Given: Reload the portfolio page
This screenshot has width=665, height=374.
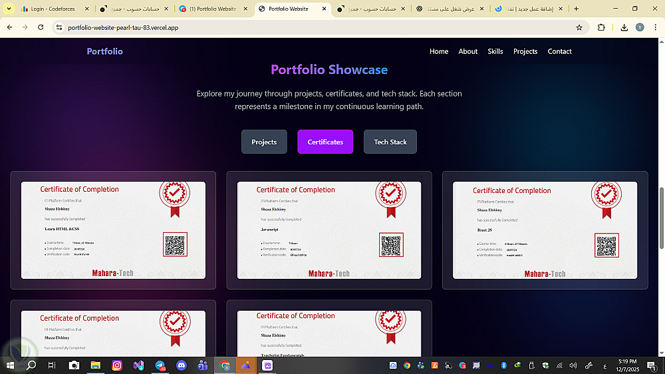Looking at the screenshot, I should click(41, 27).
